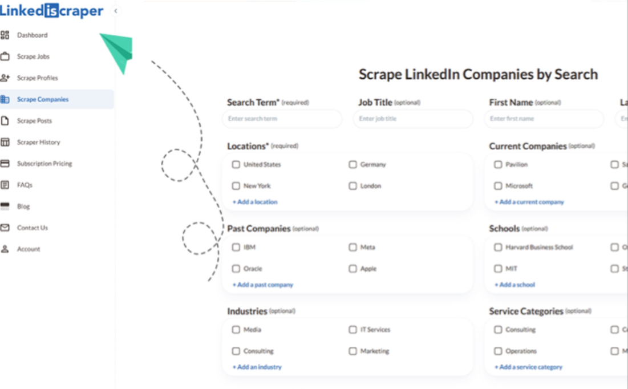Click the Subscription Pricing card icon
The width and height of the screenshot is (628, 389).
point(5,164)
